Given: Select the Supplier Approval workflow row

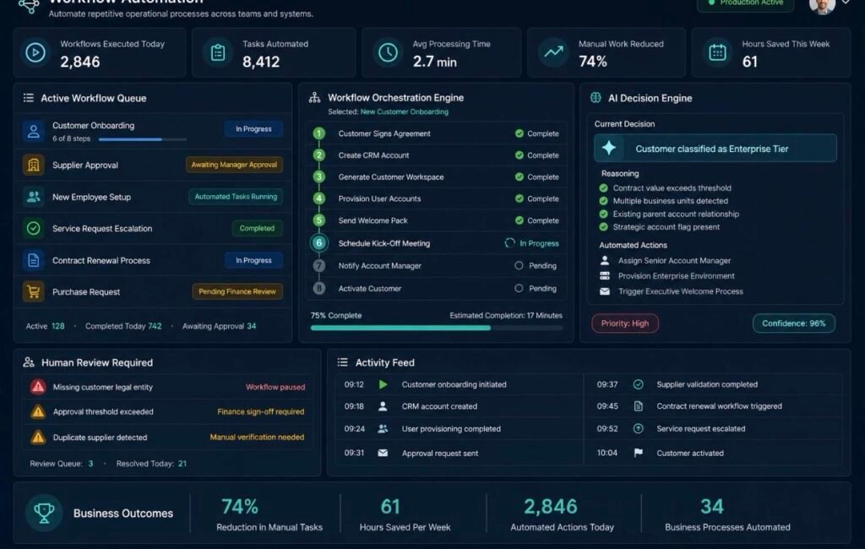Looking at the screenshot, I should click(152, 165).
